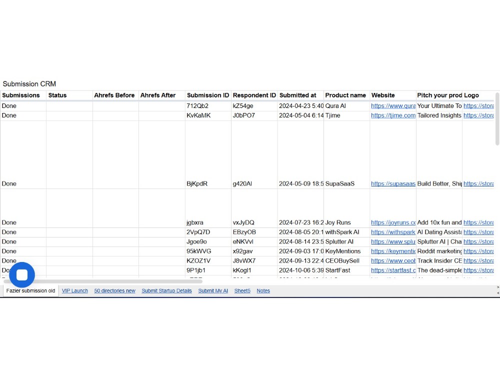The width and height of the screenshot is (500, 375).
Task: Select the Ahrefs After column header
Action: 162,95
